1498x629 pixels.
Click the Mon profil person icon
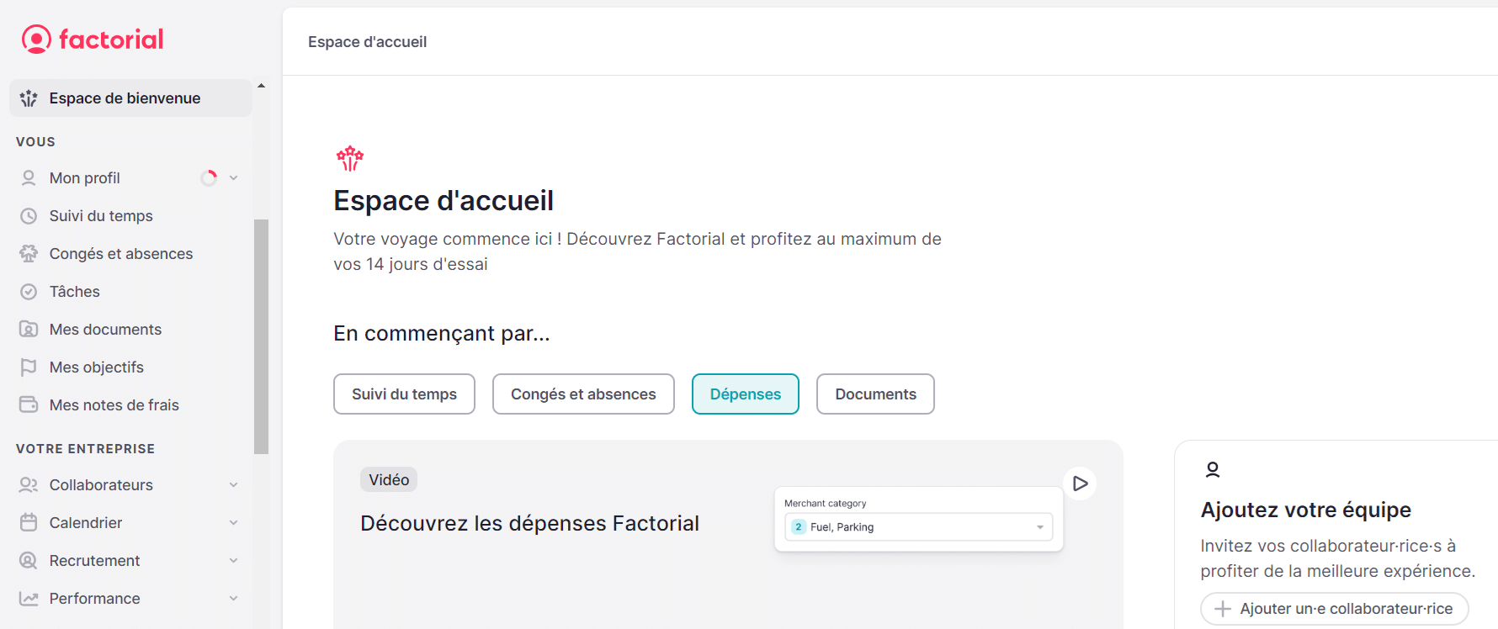[29, 178]
